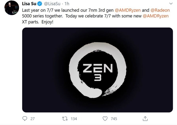This screenshot has height=125, width=177.
Task: Click the reply speech bubble icon
Action: (x=25, y=118)
